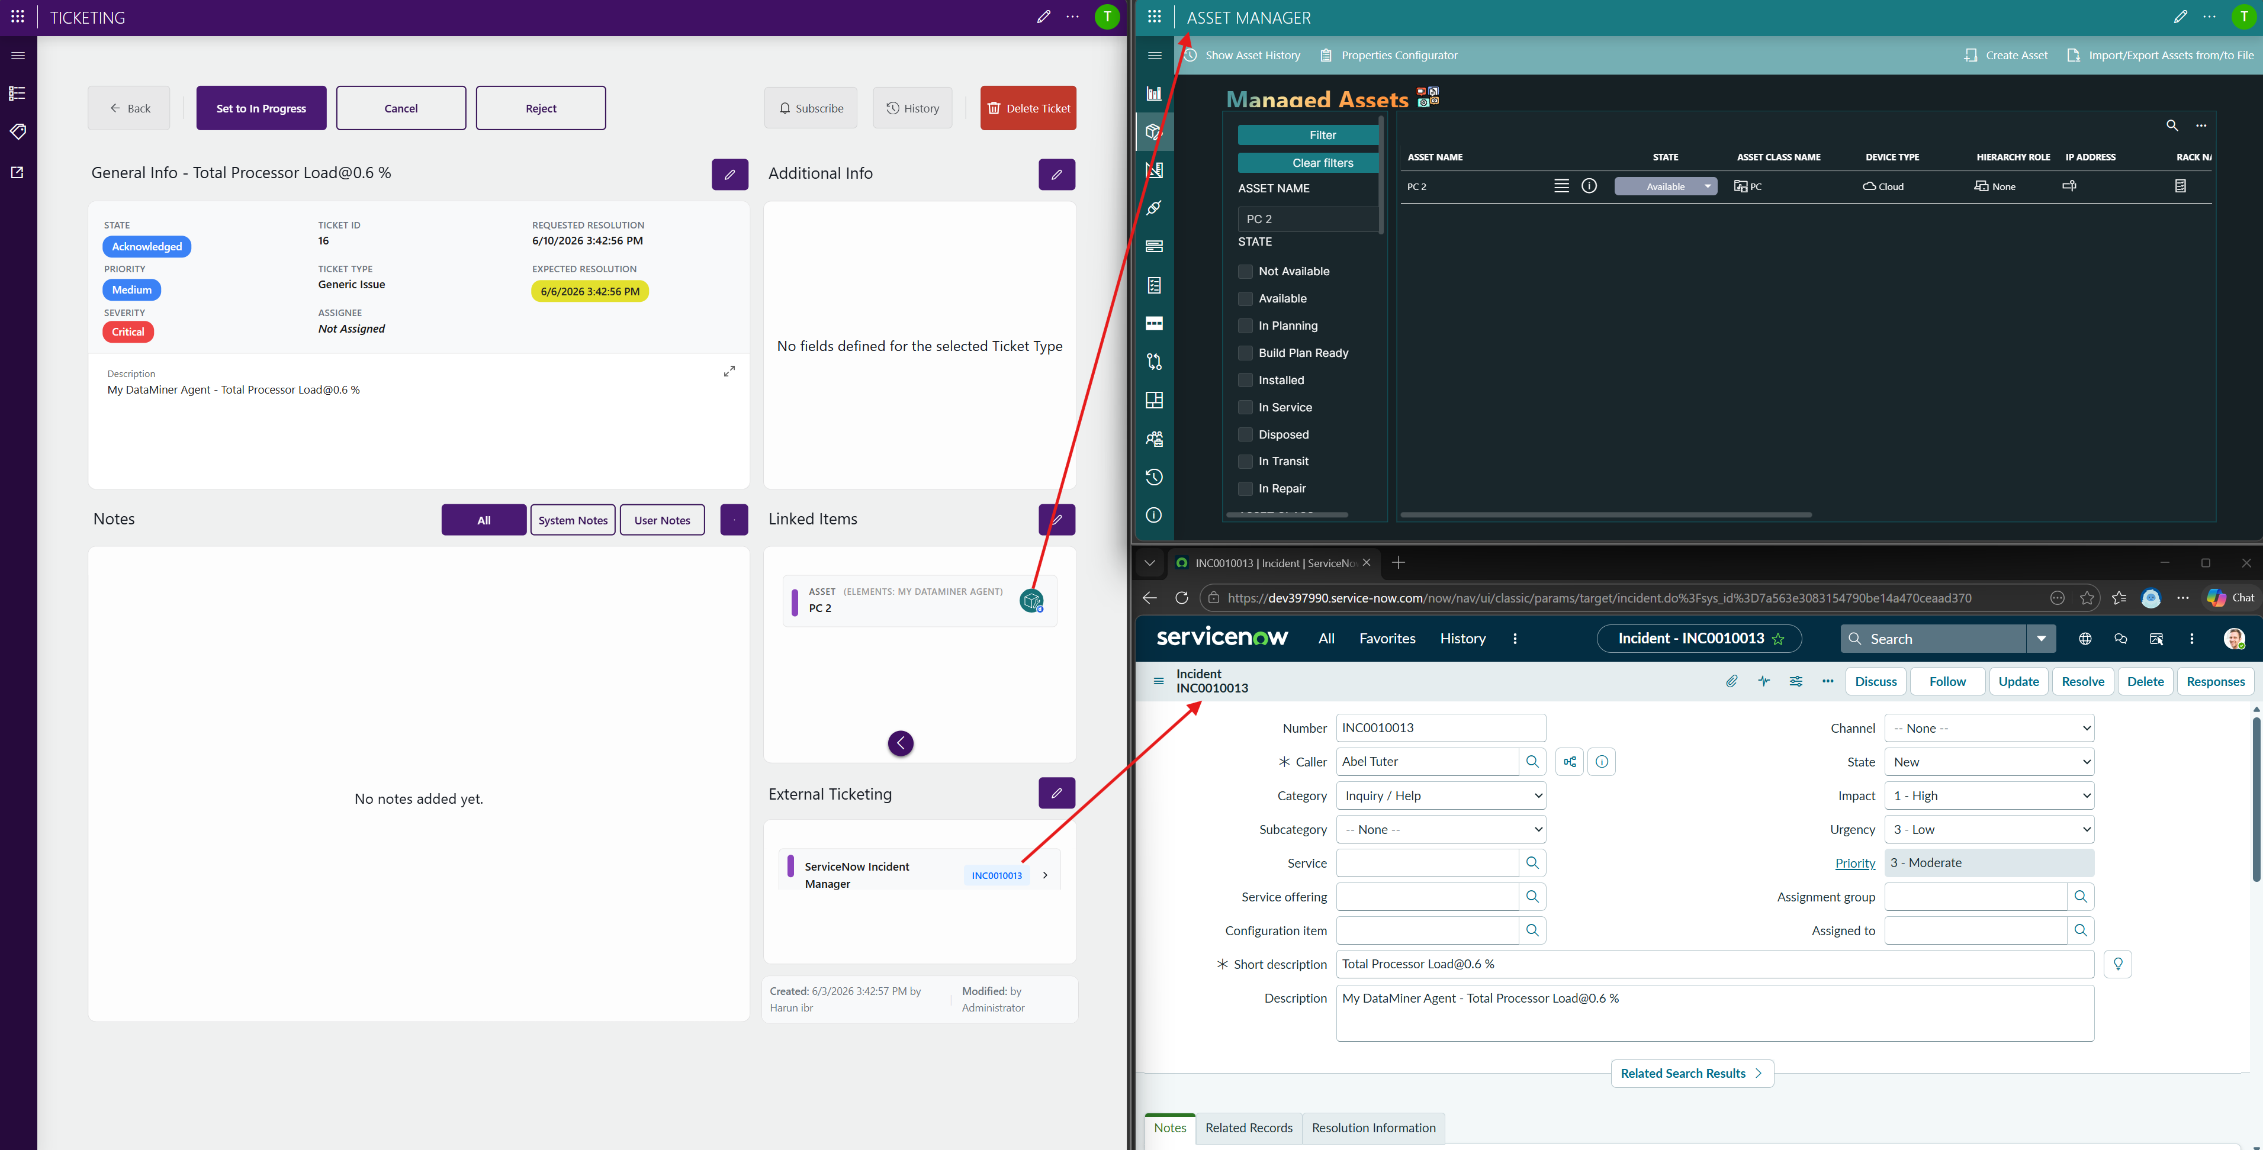This screenshot has height=1150, width=2263.
Task: Expand the ticket description field
Action: point(729,371)
